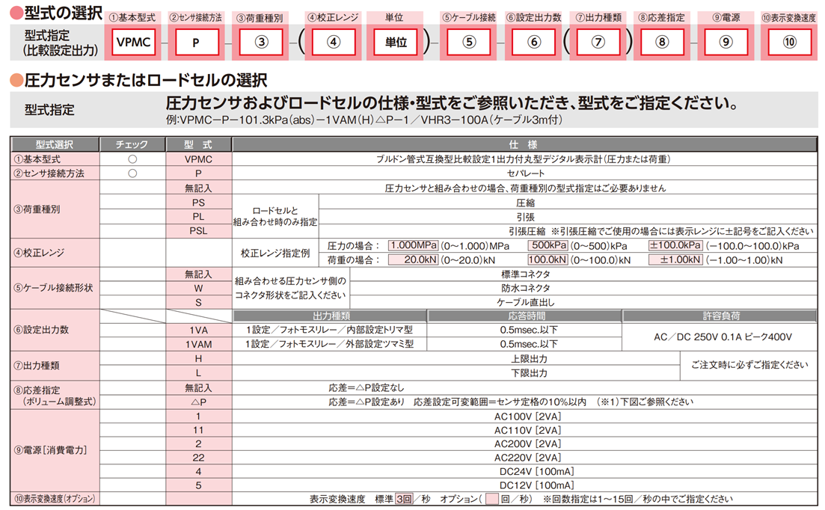Click the チェック column header

click(x=132, y=144)
